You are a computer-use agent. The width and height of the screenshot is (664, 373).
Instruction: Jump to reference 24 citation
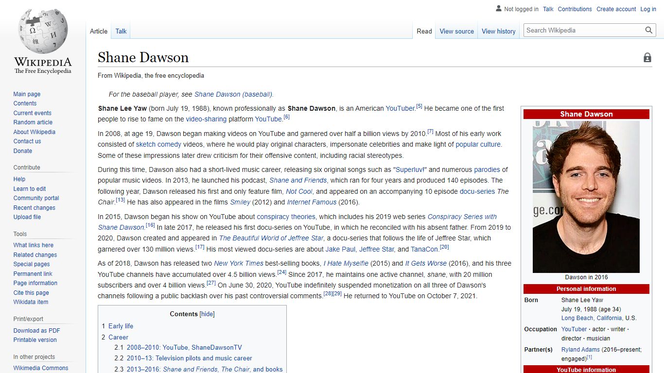[x=281, y=272]
